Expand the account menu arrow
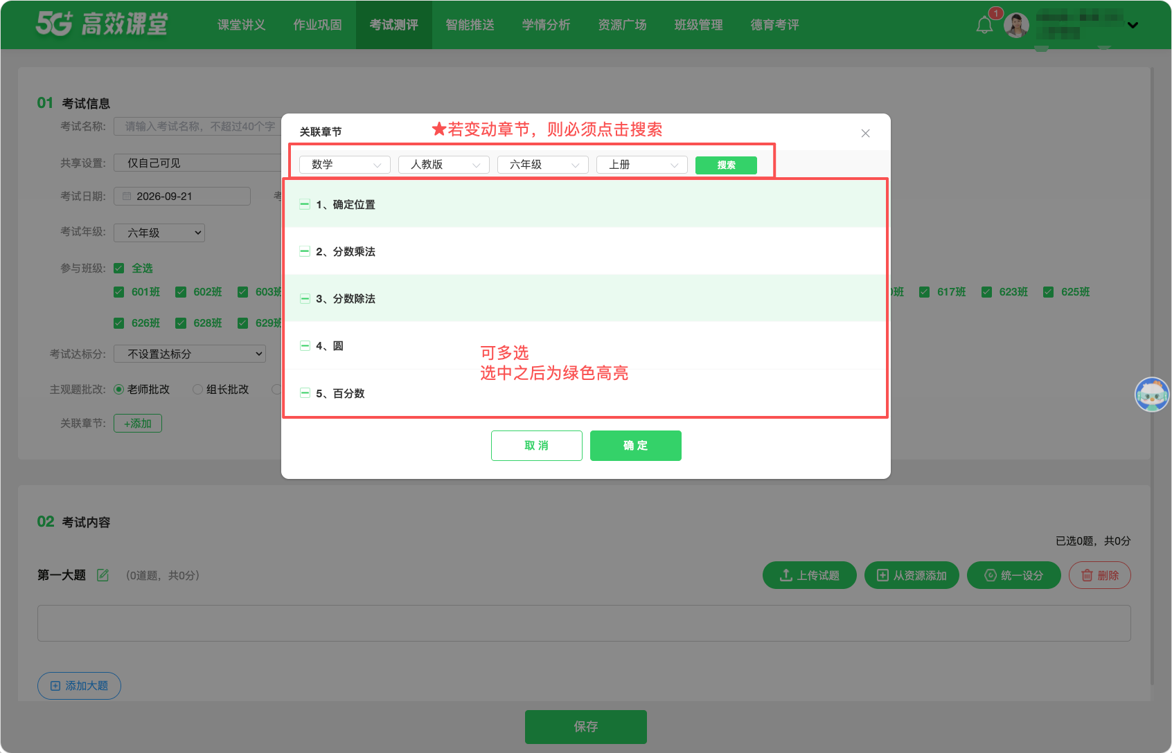Viewport: 1172px width, 753px height. 1133,26
